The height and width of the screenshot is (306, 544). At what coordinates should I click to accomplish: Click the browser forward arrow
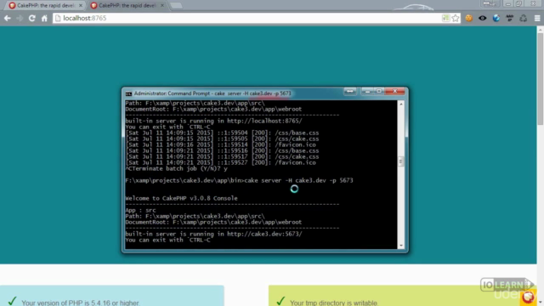pos(20,18)
